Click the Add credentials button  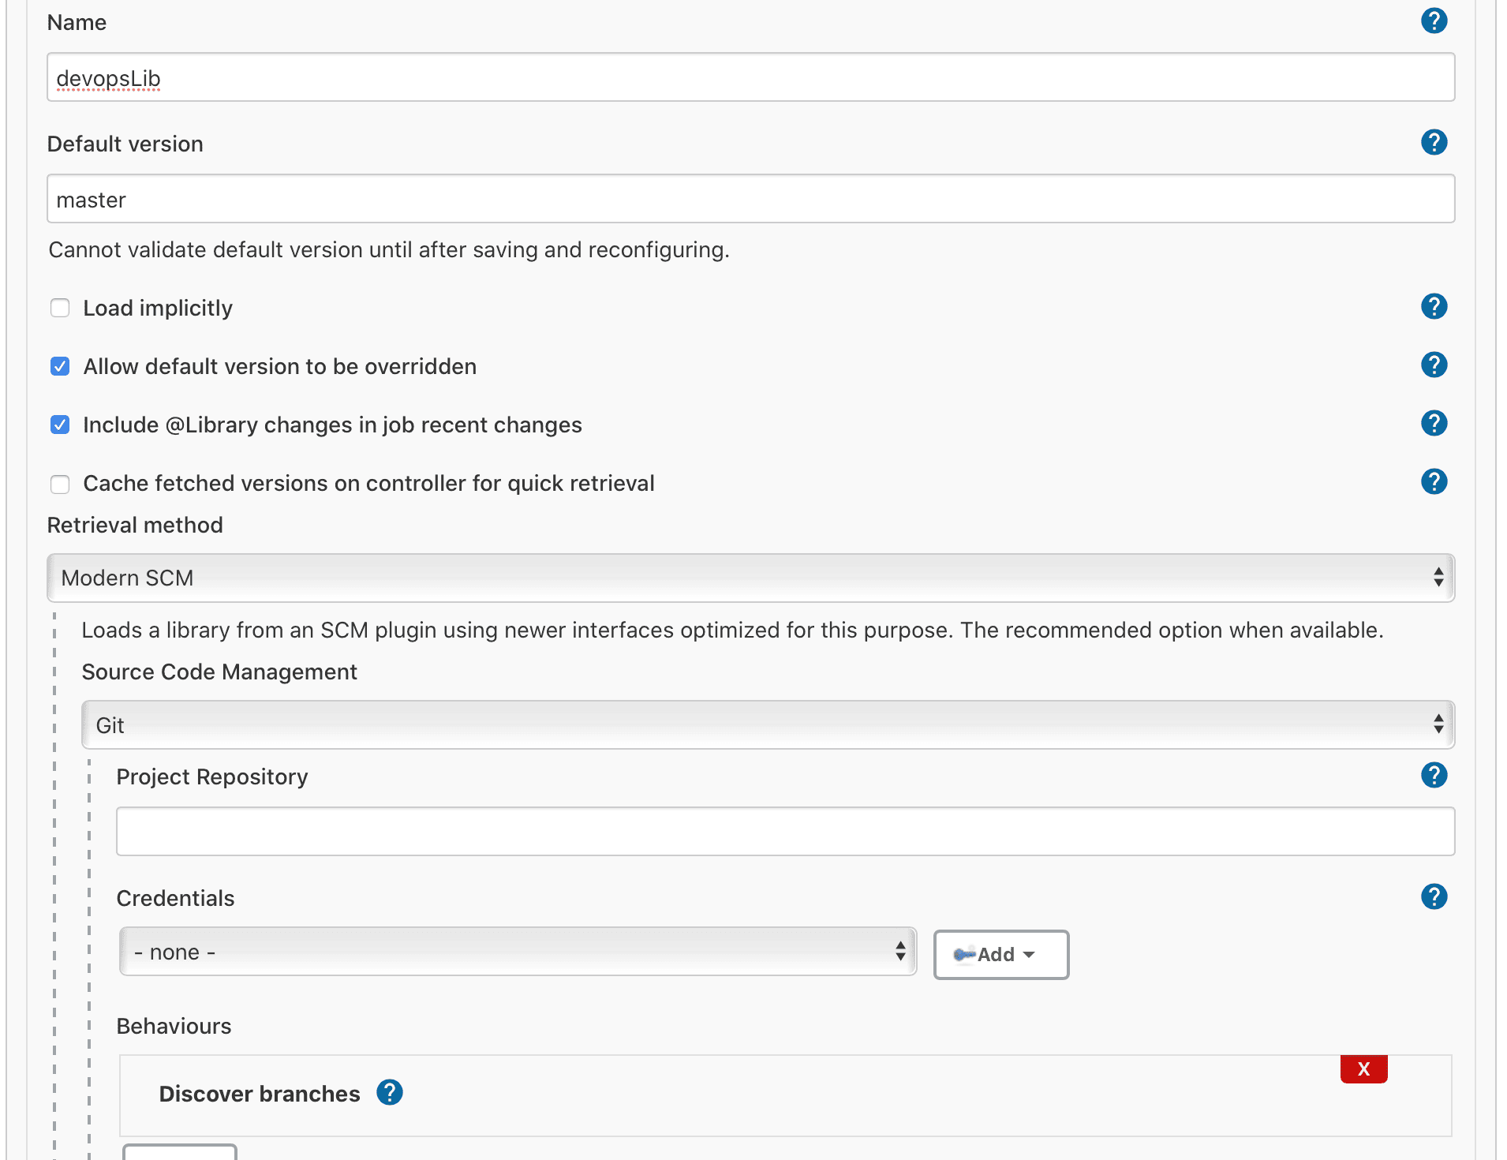click(x=1000, y=955)
